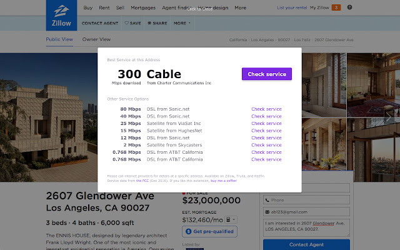Check service for the 12 Mbps DSL from Sonic.net
This screenshot has height=250, width=400.
(x=266, y=137)
